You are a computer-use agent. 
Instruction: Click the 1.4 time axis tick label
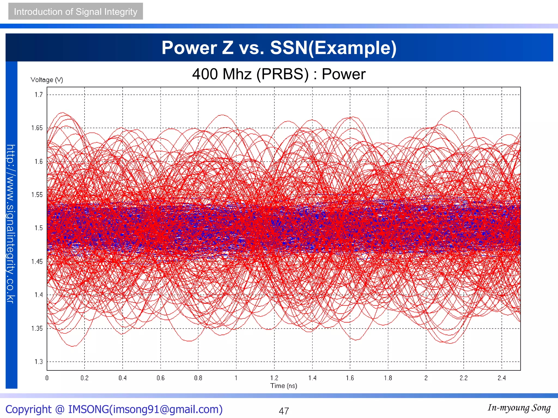(x=312, y=378)
